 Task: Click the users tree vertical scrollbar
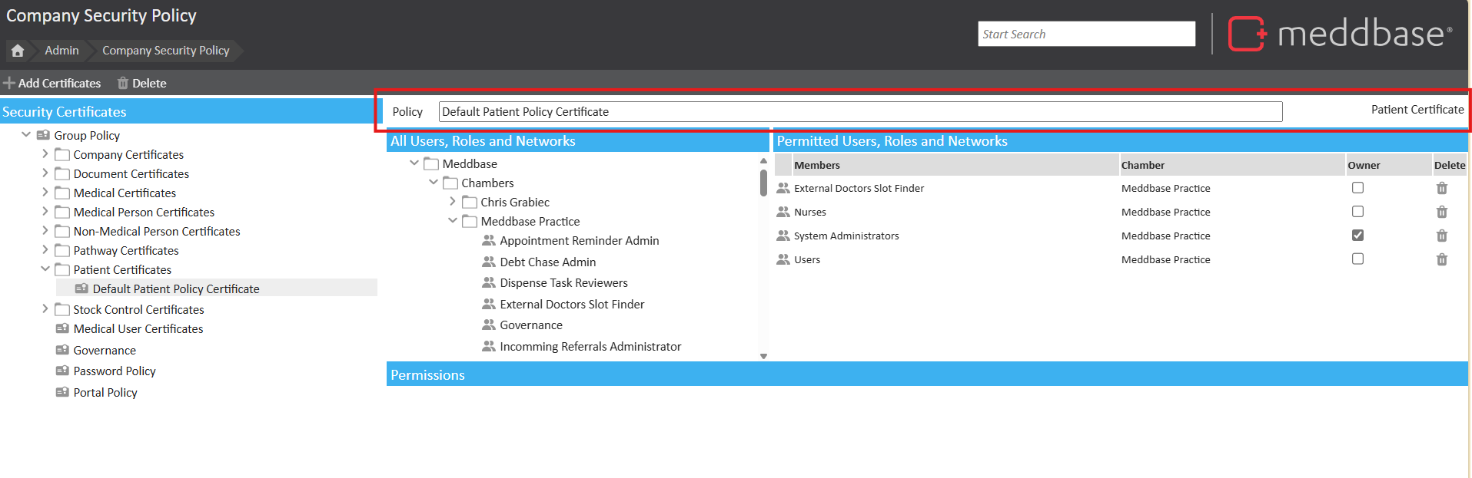(x=763, y=184)
